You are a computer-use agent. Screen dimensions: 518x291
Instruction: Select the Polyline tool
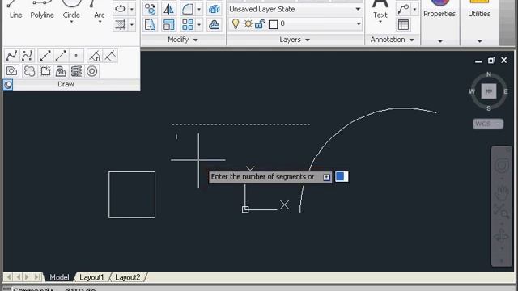(42, 10)
